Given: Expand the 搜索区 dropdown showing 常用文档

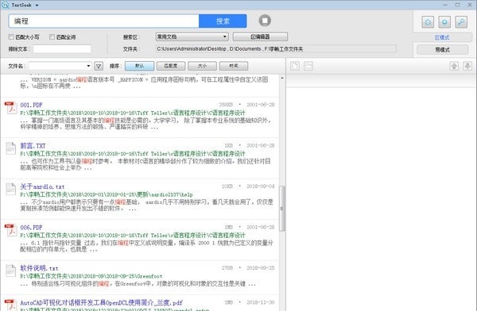Looking at the screenshot, I should [192, 36].
